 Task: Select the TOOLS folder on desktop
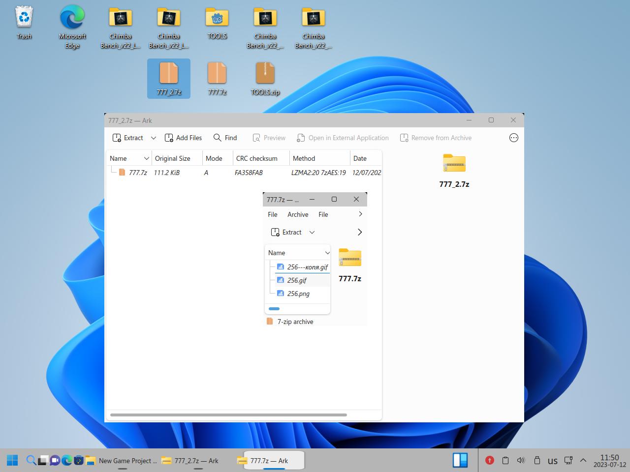(217, 23)
